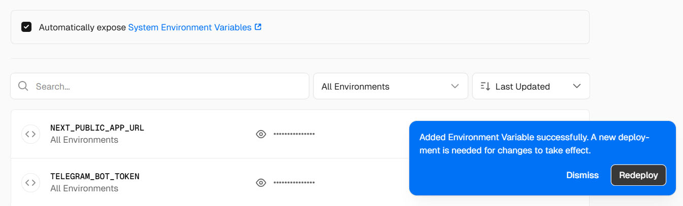Image resolution: width=683 pixels, height=206 pixels.
Task: Focus the Search input field
Action: (x=159, y=86)
